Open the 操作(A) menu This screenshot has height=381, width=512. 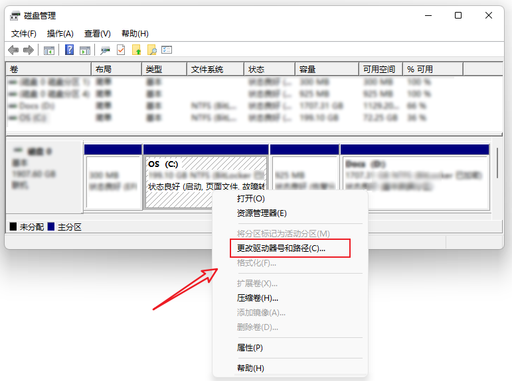pyautogui.click(x=60, y=34)
